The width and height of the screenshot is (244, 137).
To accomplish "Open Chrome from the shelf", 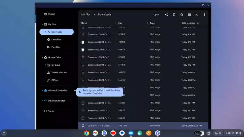I will tap(86, 133).
